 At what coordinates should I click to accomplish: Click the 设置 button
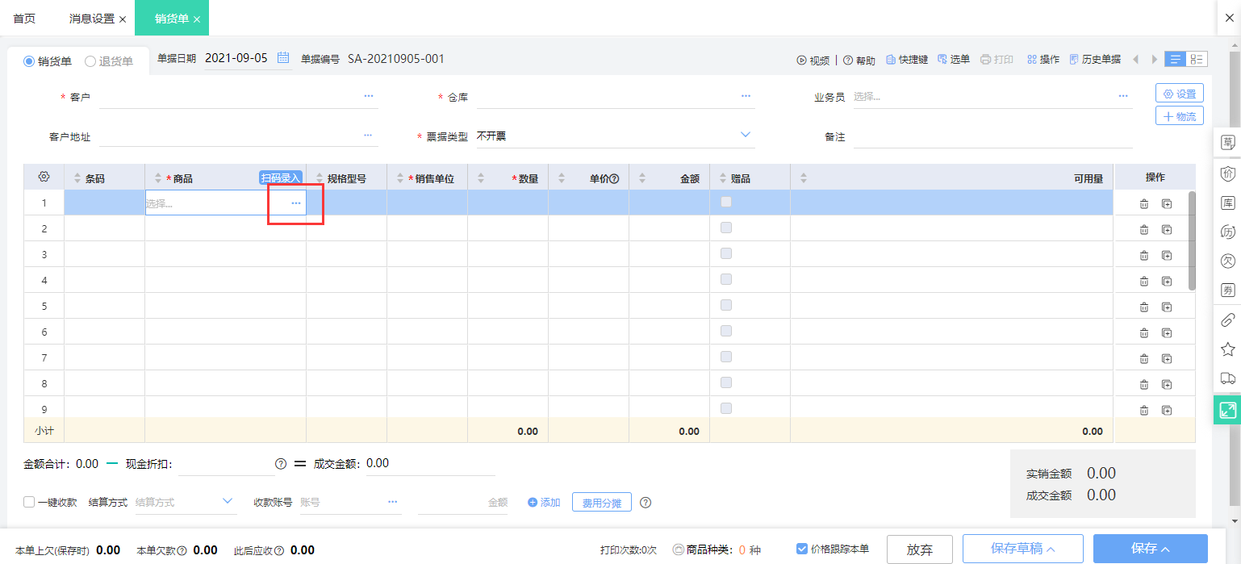[1180, 94]
